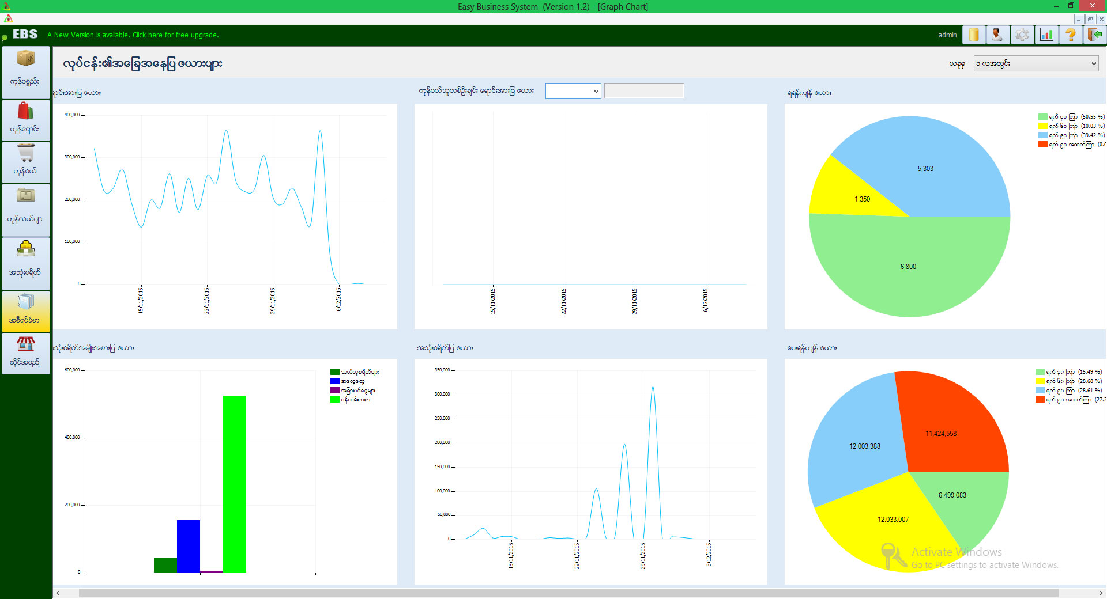Click the pie slice labeled 5,303
The image size is (1107, 599).
coord(925,169)
